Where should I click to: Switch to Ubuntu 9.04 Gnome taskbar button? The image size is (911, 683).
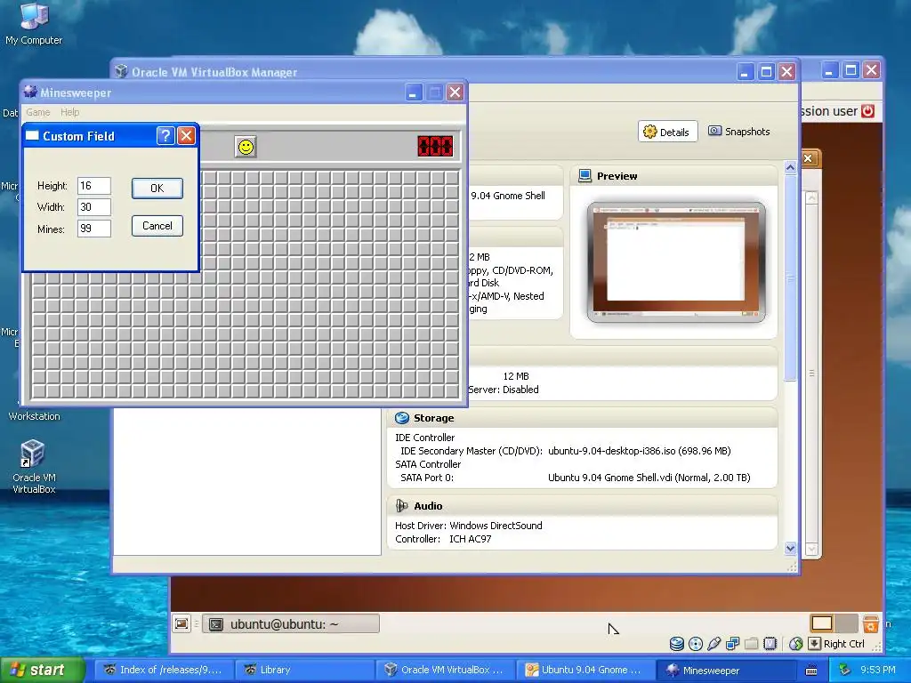[585, 670]
